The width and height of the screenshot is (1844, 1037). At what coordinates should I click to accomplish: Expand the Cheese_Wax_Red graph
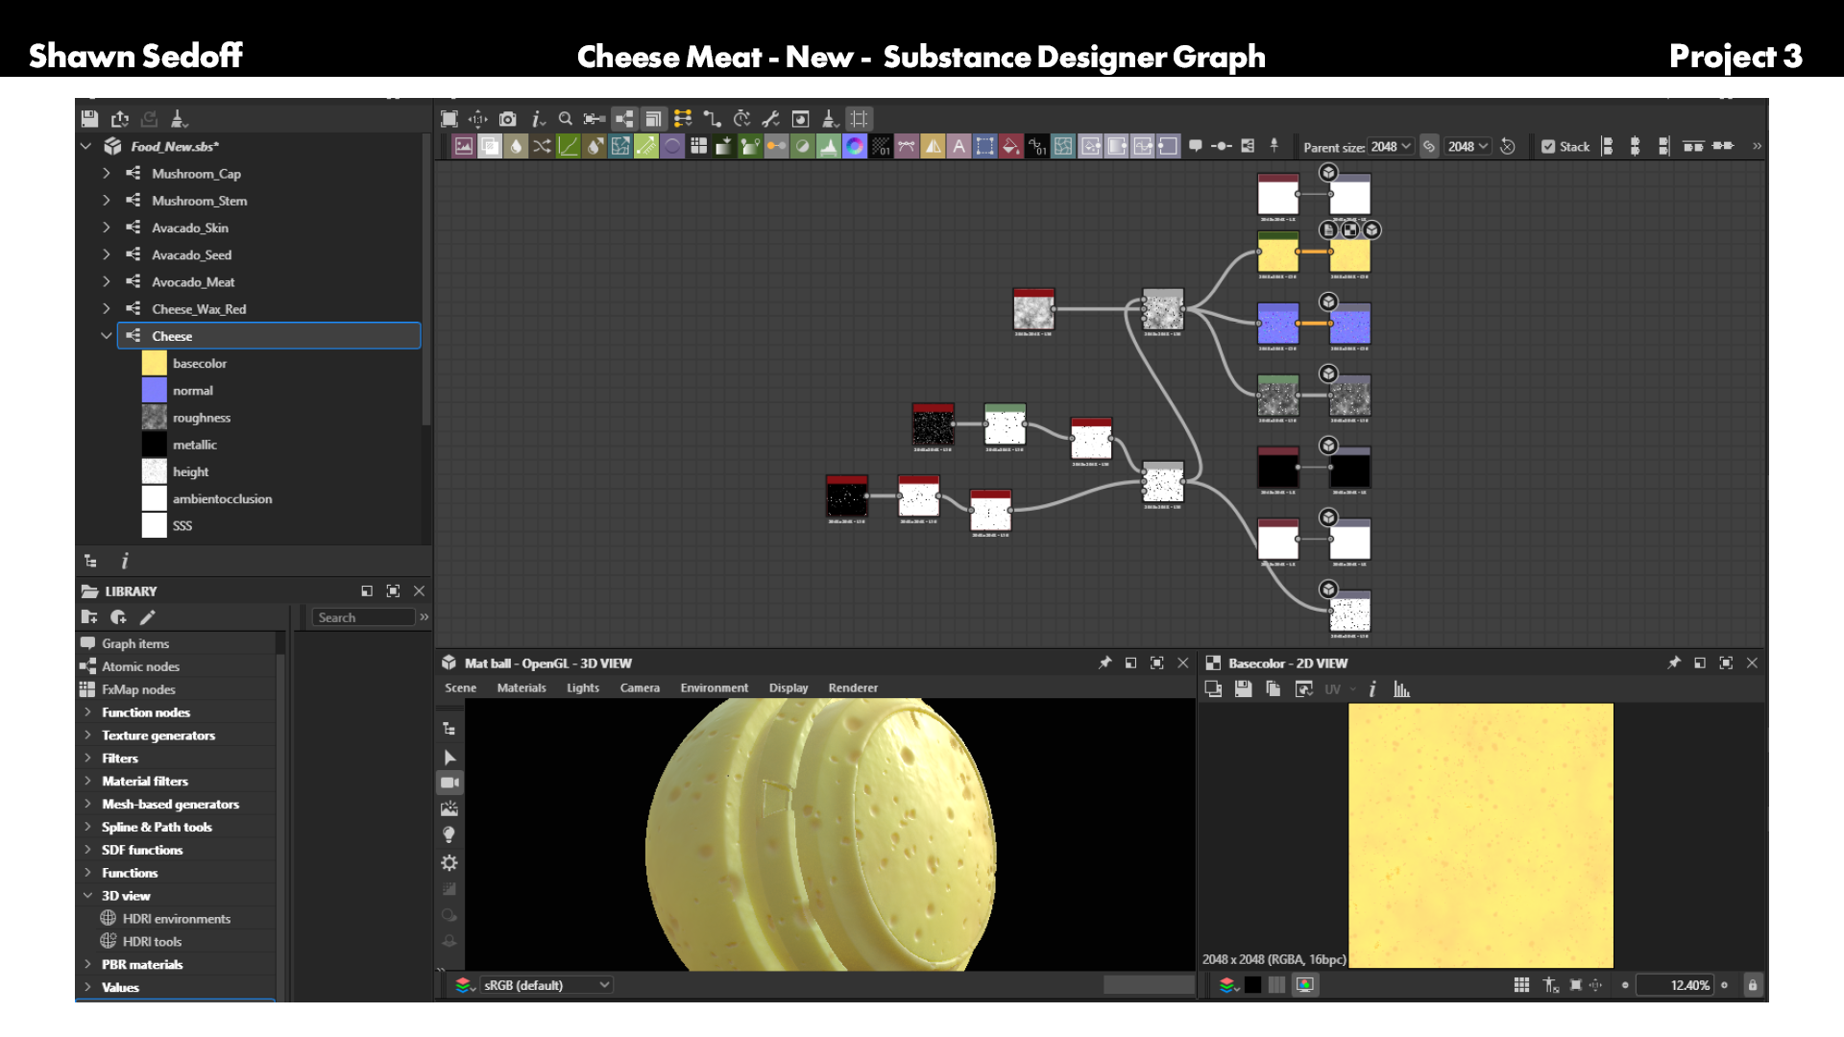click(x=107, y=309)
